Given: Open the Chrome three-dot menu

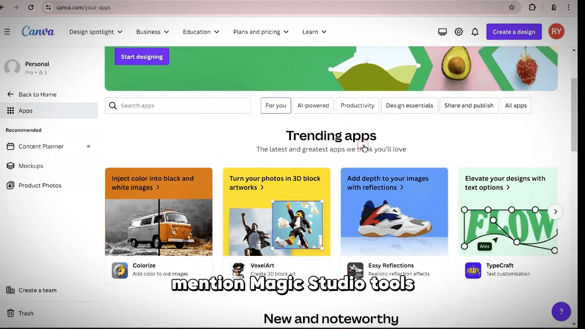Looking at the screenshot, I should pyautogui.click(x=569, y=7).
